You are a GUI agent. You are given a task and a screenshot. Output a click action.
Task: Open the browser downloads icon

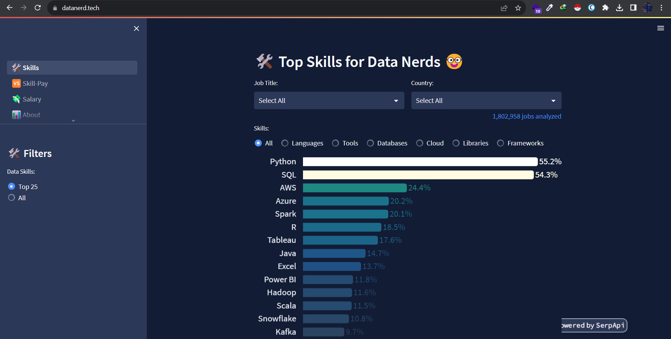(x=619, y=8)
